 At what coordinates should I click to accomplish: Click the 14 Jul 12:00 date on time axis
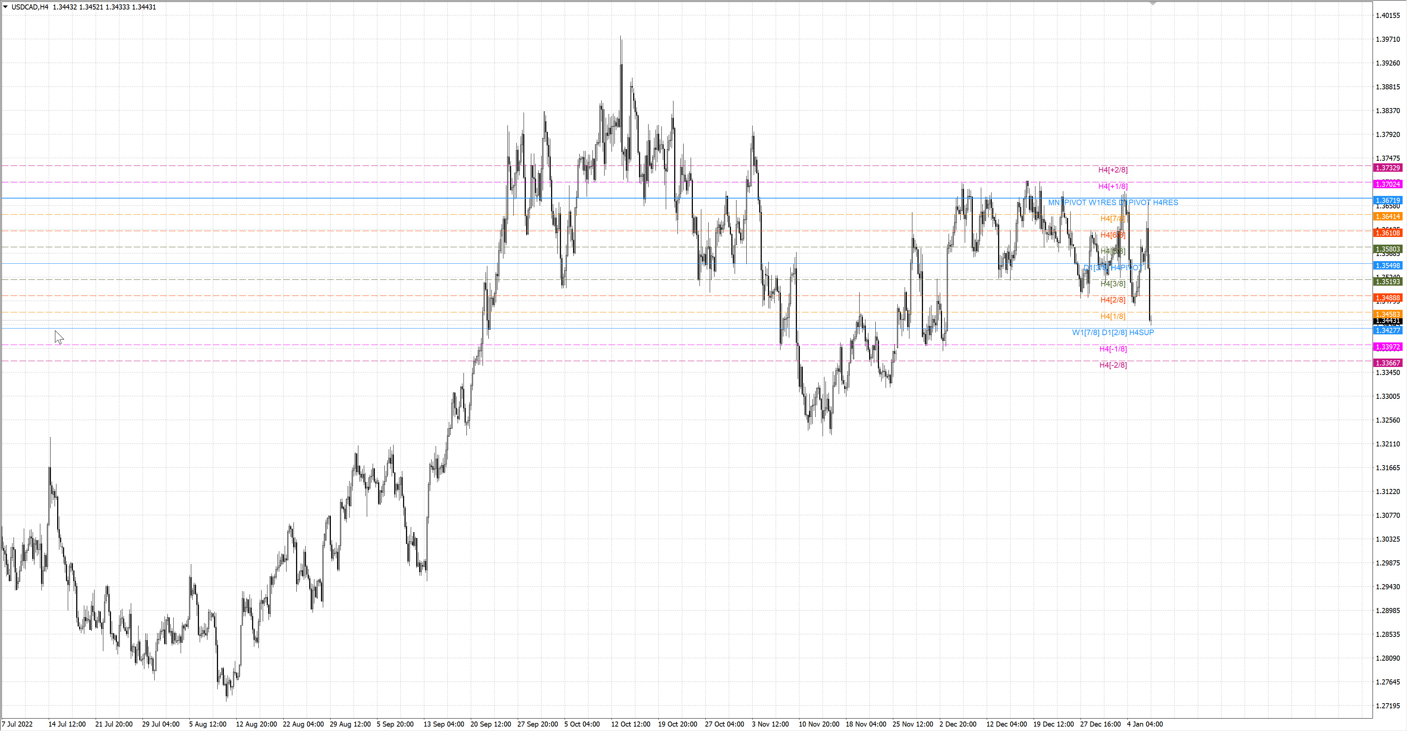(x=67, y=724)
